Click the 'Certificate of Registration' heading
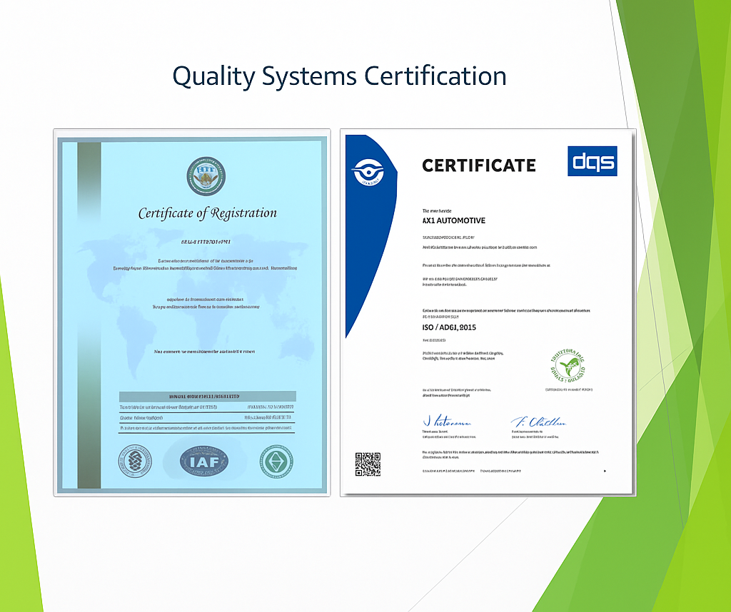Screen dimensions: 731x612 pos(208,213)
